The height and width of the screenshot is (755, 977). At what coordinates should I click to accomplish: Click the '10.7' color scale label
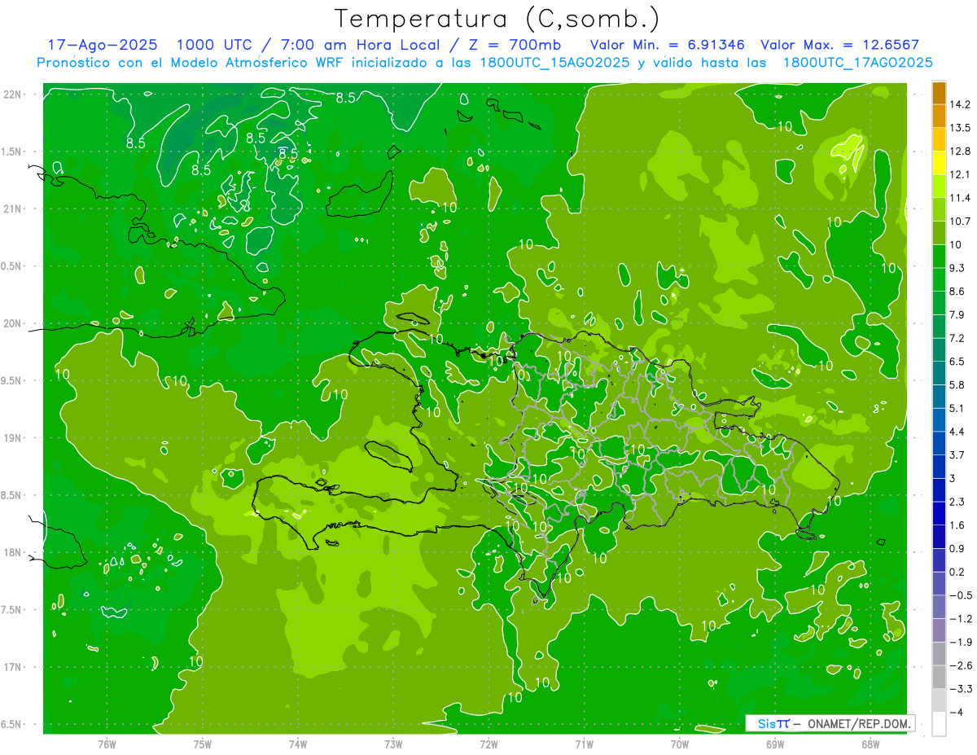coord(960,222)
